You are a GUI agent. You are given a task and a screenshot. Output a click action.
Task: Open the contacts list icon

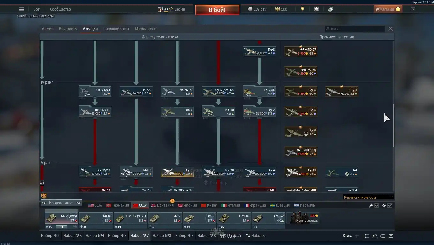[x=367, y=236]
